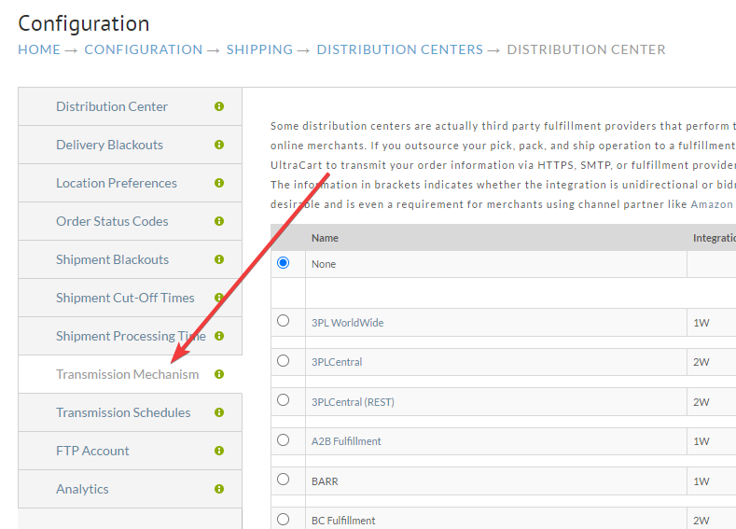Open SHIPPING breadcrumb link
This screenshot has width=736, height=529.
click(259, 49)
